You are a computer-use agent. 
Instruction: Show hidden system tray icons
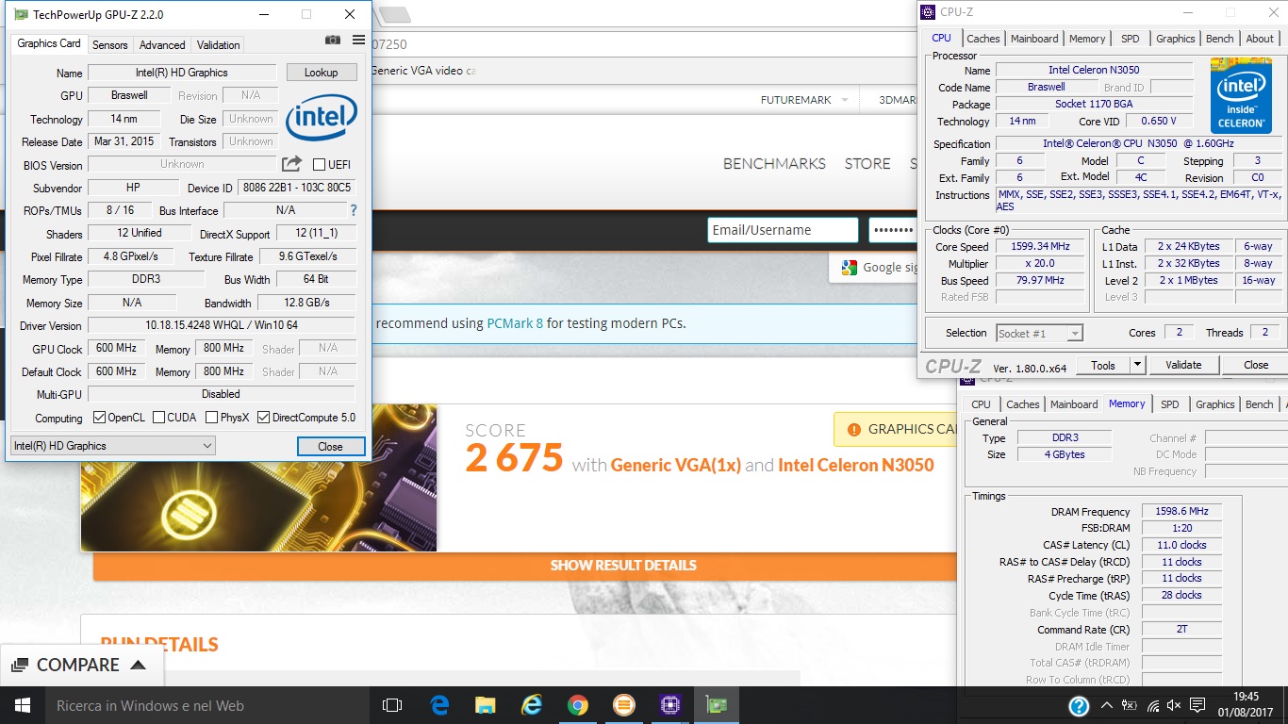click(x=1106, y=705)
